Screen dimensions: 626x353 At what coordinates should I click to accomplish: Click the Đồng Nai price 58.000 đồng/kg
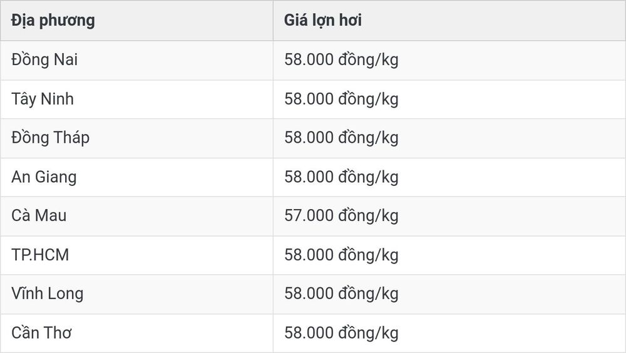coord(341,60)
